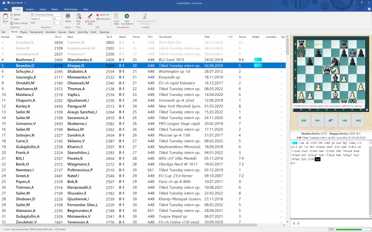Screen dimensions: 372x232
Task: Select game 6 Schuyler,J vs Shabalov,A
Action: pos(143,71)
